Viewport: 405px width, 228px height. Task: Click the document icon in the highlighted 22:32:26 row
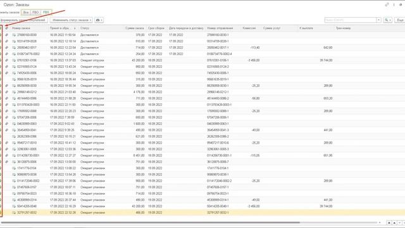click(x=14, y=213)
